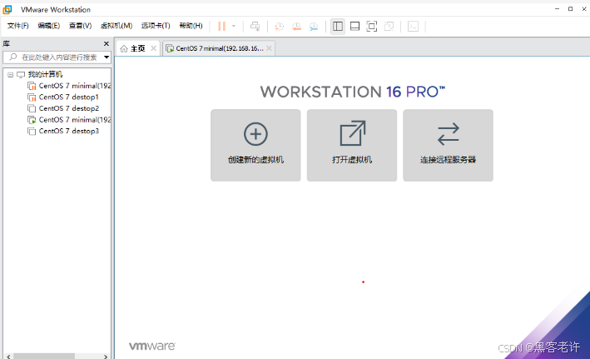Click the Send Ctrl+Alt+Del toolbar icon

255,26
